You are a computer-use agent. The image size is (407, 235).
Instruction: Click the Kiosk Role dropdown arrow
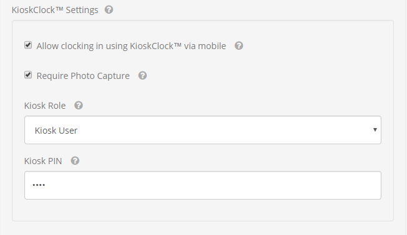pos(375,130)
